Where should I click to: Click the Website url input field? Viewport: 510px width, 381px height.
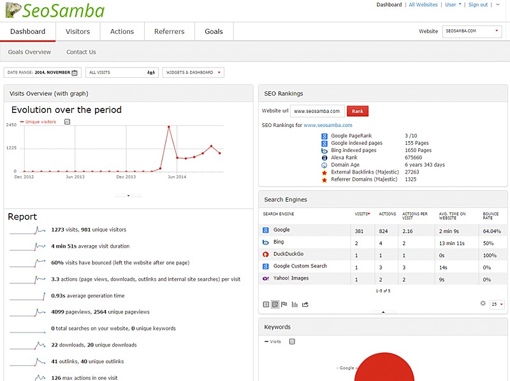click(x=317, y=111)
